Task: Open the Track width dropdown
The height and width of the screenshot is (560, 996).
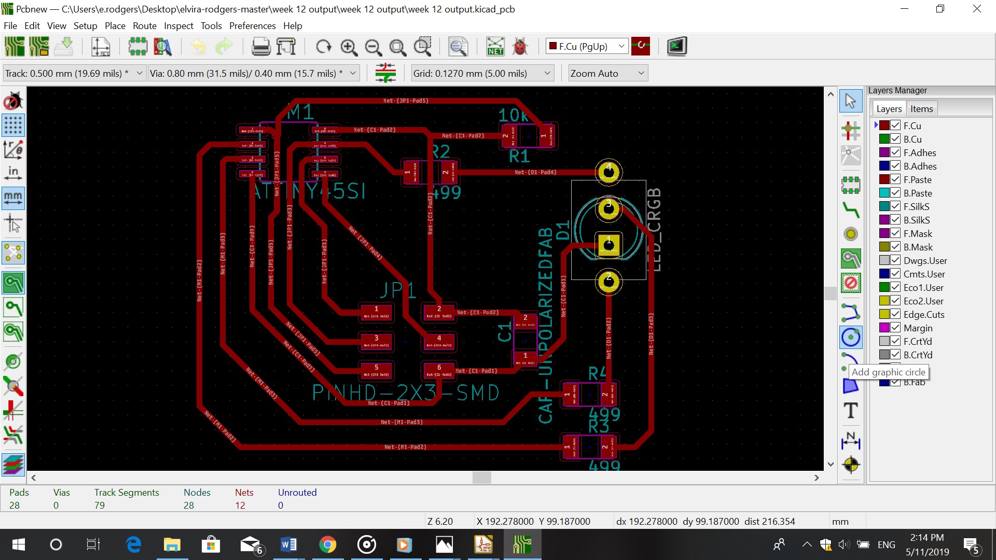Action: tap(139, 74)
